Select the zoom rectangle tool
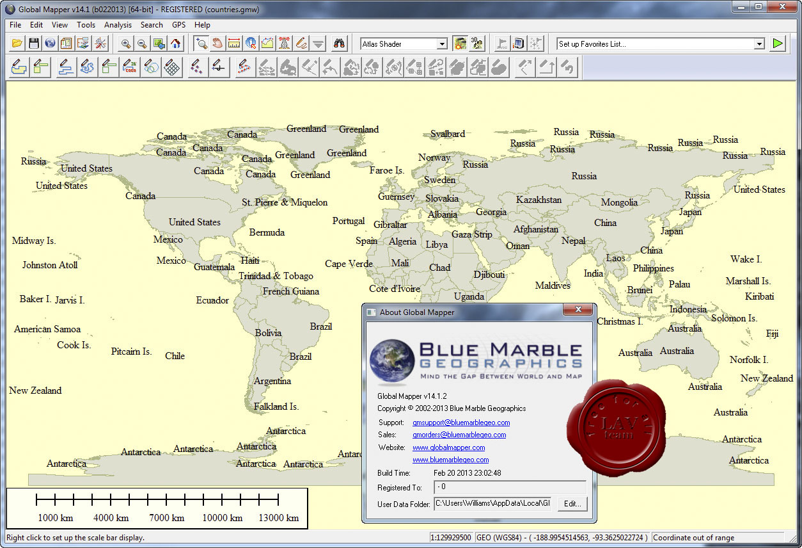The image size is (802, 548). point(202,44)
